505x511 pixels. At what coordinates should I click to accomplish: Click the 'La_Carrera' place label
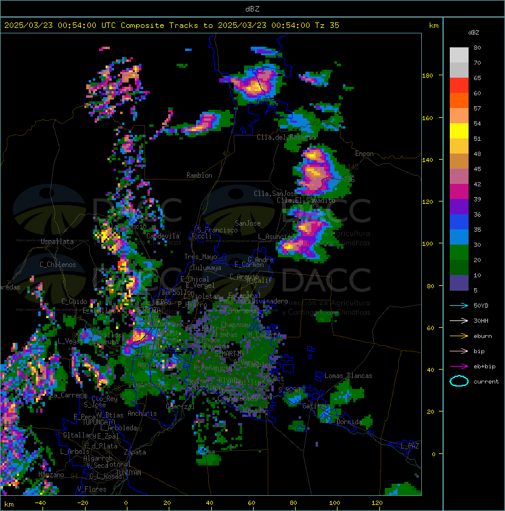[69, 395]
